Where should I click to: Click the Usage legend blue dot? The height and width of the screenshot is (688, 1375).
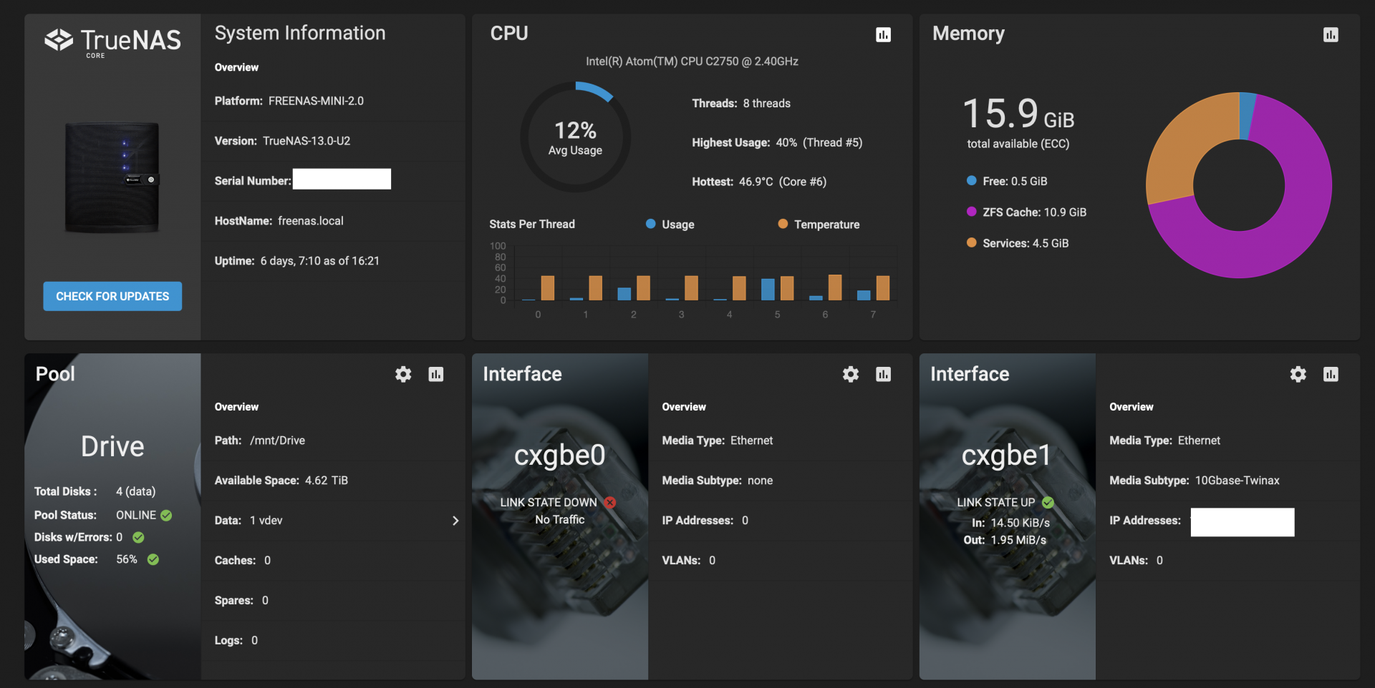point(650,224)
